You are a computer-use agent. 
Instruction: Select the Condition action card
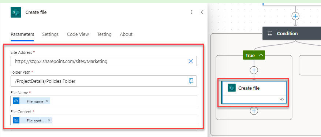tap(292, 33)
